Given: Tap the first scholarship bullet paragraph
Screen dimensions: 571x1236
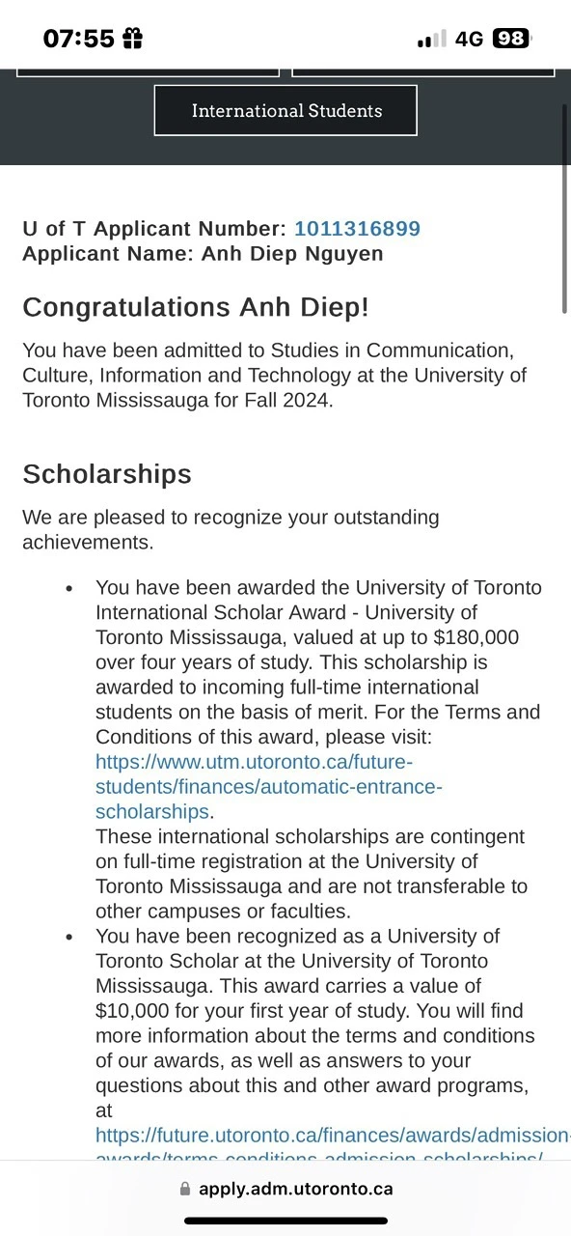Looking at the screenshot, I should click(x=318, y=749).
